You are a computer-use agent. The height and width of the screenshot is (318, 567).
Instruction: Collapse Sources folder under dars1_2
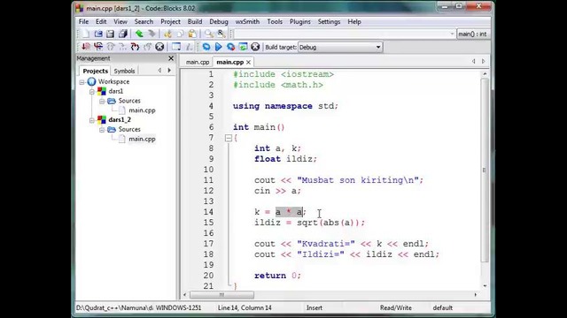[x=102, y=130]
